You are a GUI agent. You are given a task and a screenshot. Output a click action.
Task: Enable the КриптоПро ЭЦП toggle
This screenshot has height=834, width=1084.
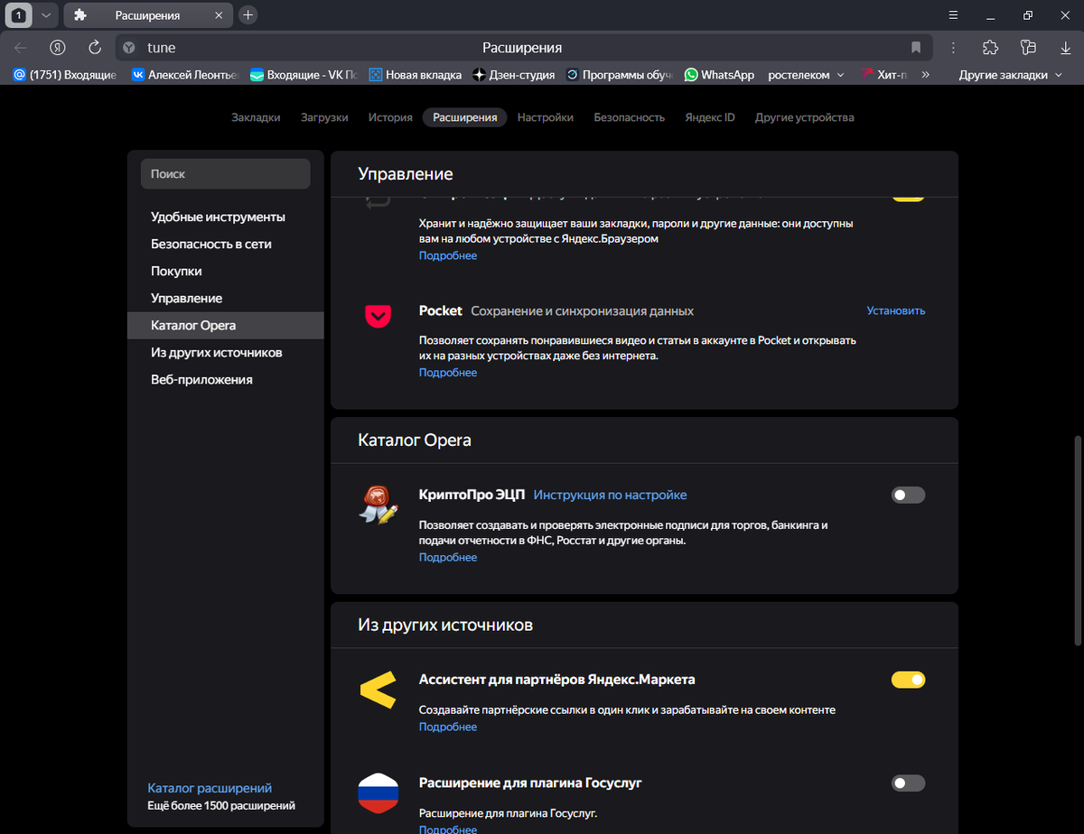click(908, 495)
